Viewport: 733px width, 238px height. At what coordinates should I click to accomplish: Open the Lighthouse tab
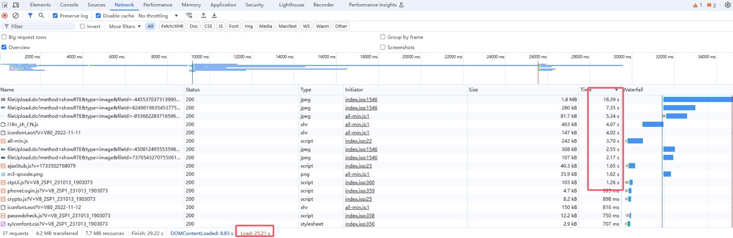click(292, 5)
